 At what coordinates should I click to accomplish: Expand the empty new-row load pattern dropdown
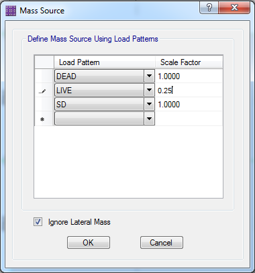point(149,119)
